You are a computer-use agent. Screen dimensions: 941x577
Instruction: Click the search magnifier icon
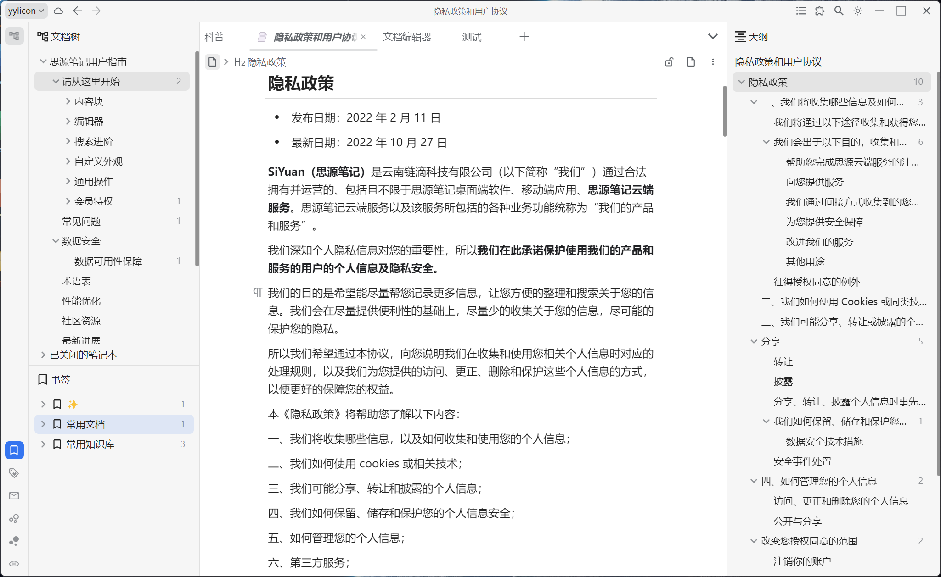coord(839,11)
